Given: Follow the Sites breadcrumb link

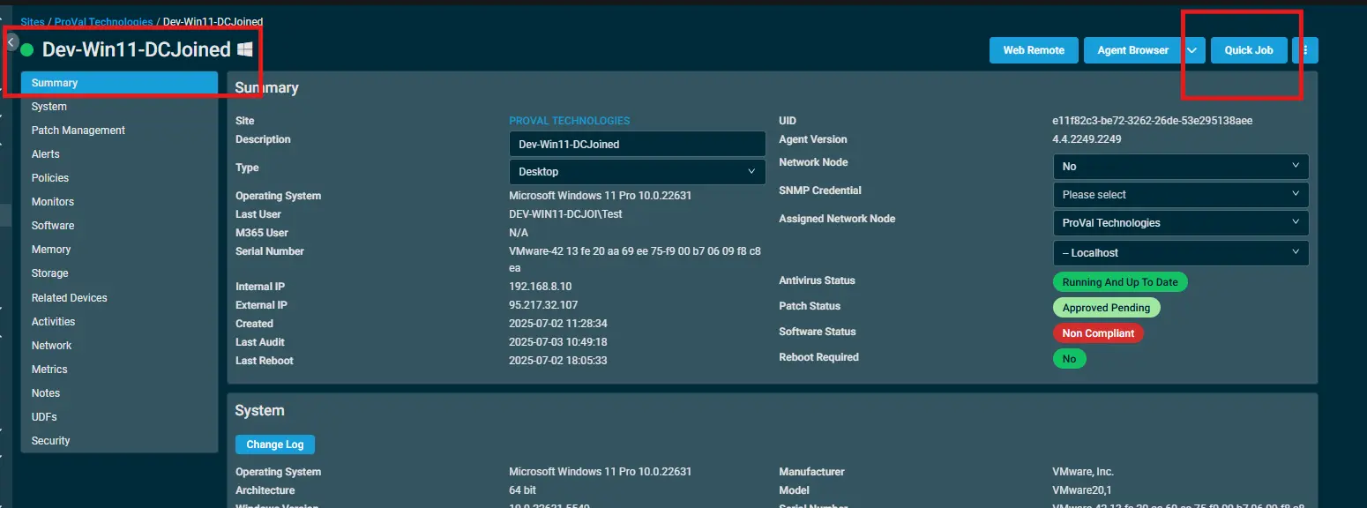Looking at the screenshot, I should point(33,21).
